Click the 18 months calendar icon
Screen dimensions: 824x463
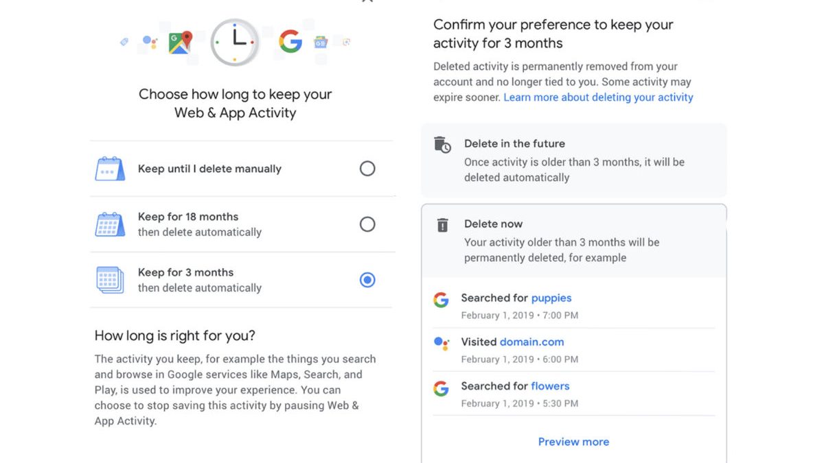(x=110, y=224)
